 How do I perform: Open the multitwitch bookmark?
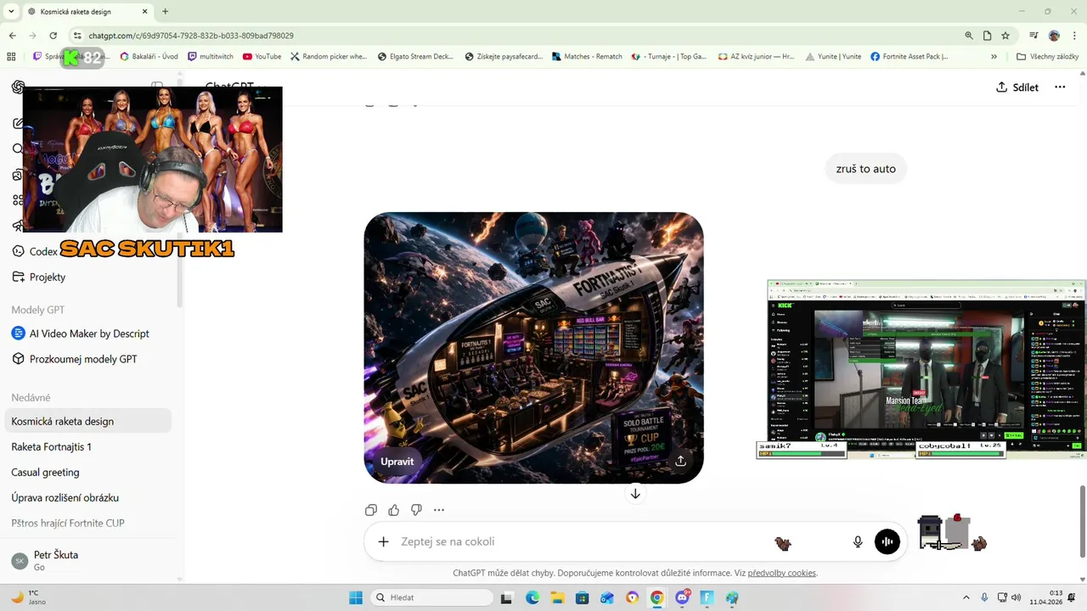[x=211, y=57]
